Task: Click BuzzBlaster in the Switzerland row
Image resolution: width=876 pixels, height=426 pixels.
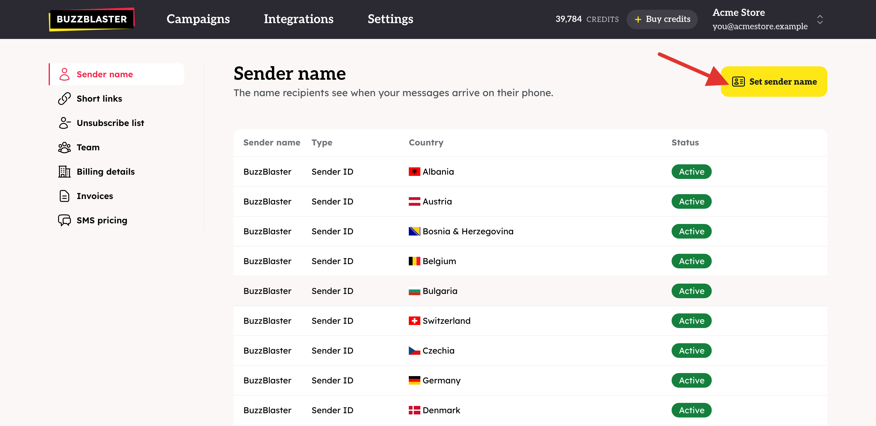Action: click(267, 320)
